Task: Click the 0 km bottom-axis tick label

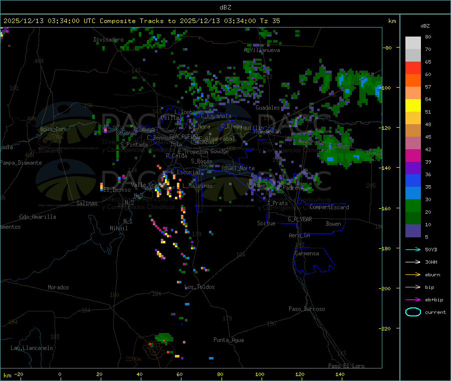Action: [60, 374]
